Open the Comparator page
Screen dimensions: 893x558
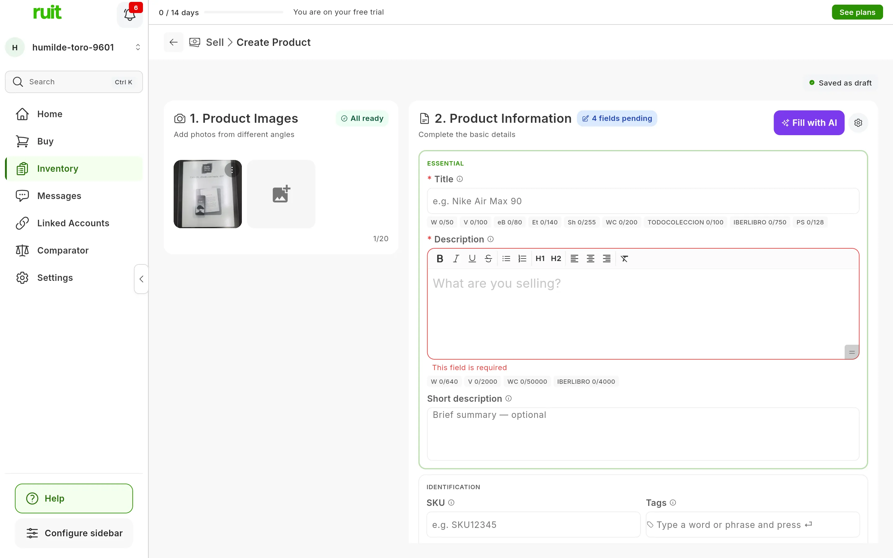pos(74,250)
